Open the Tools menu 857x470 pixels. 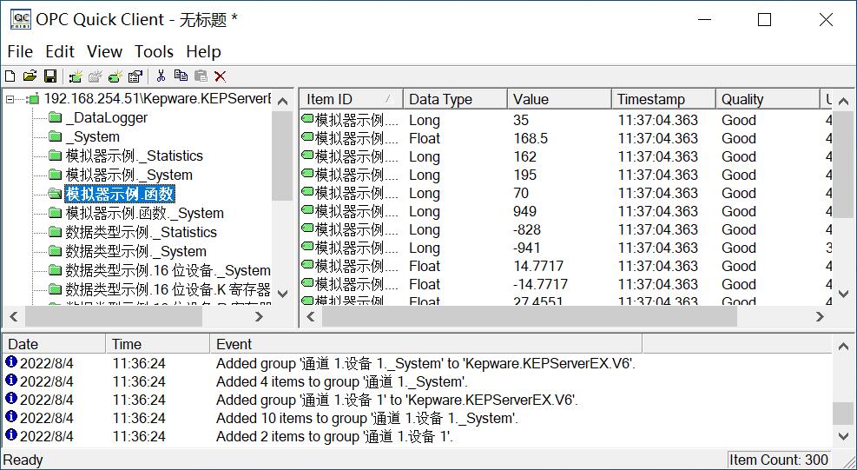155,51
